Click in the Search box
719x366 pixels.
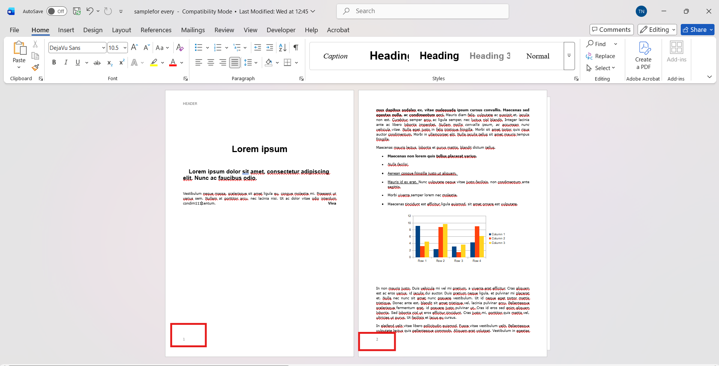(x=423, y=11)
